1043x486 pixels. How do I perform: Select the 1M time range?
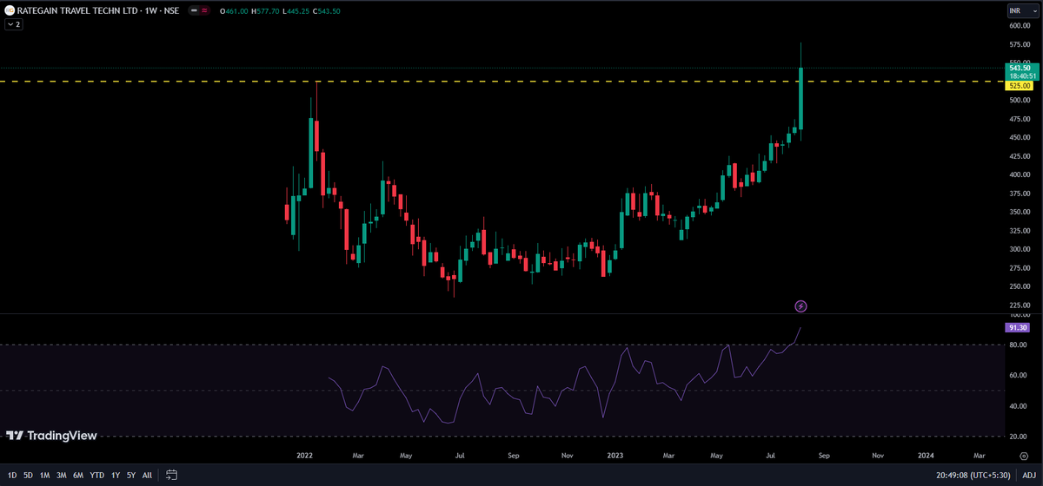(44, 475)
